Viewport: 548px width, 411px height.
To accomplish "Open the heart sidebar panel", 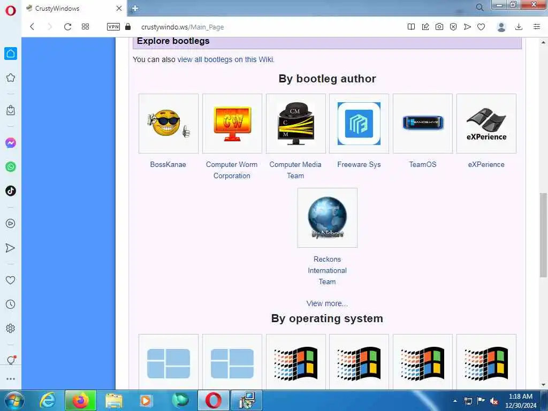I will pos(11,280).
